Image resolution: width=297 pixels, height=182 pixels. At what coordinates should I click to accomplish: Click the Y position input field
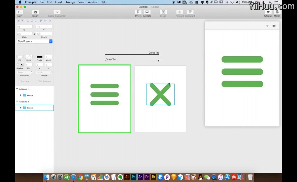coord(44,27)
